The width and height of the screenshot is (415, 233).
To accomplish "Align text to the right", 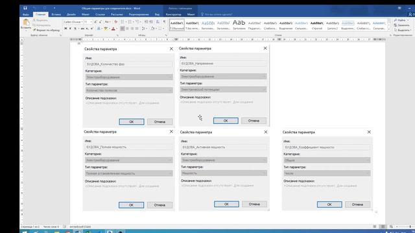I will pyautogui.click(x=132, y=28).
